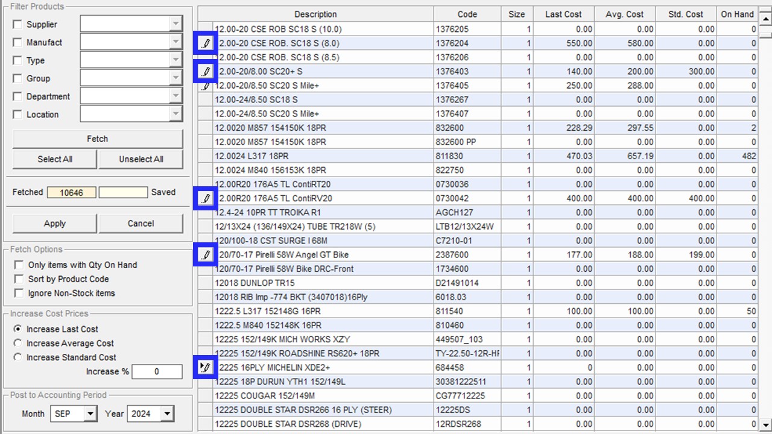Open the Manufact dropdown list

tap(176, 42)
